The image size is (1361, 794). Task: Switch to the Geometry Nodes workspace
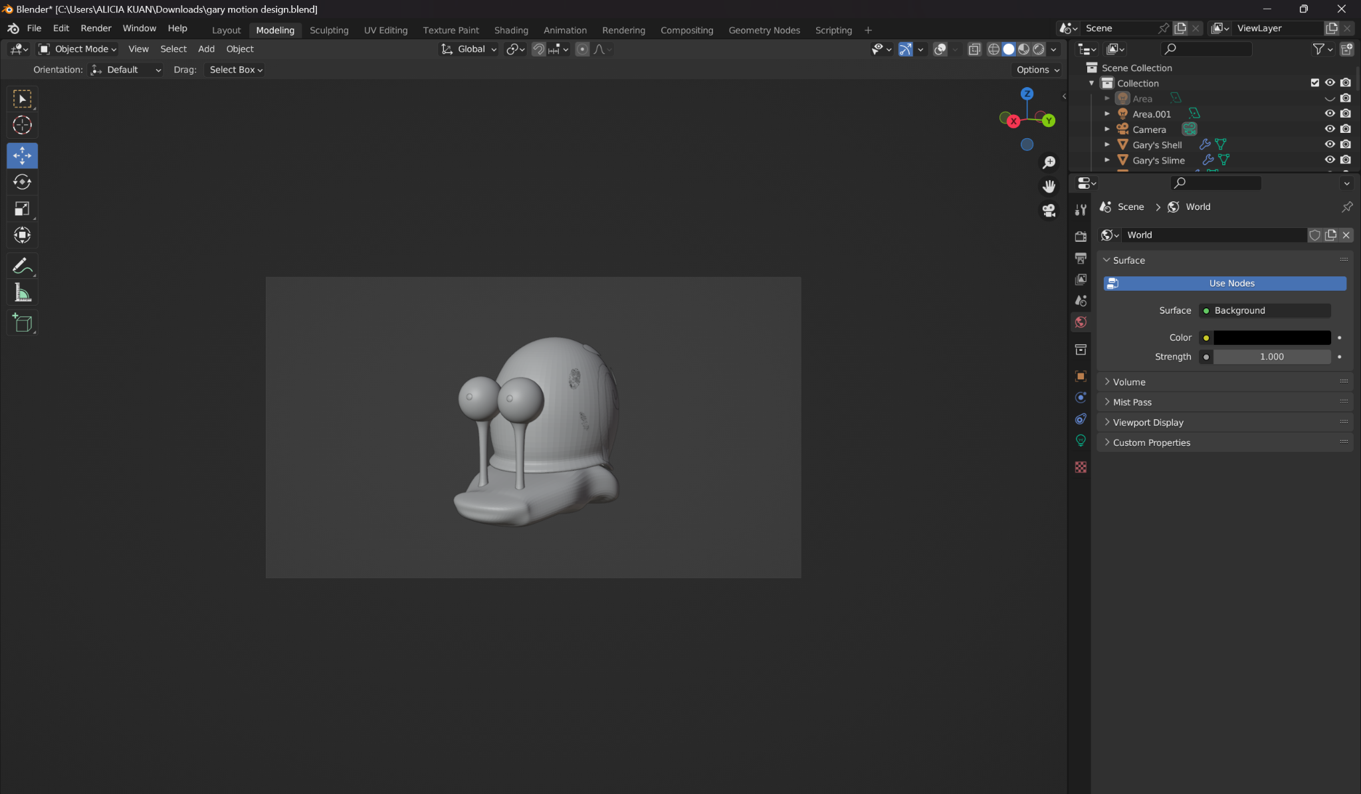click(x=764, y=31)
